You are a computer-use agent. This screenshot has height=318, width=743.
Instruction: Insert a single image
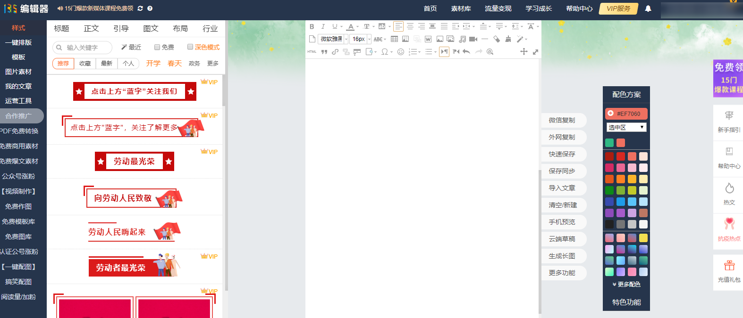tap(439, 39)
